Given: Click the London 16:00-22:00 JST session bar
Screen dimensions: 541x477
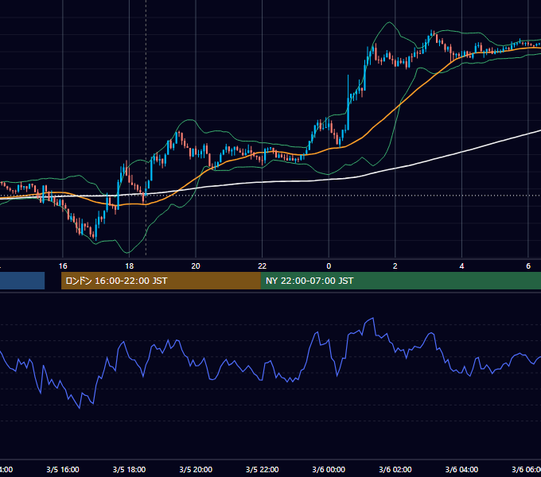Looking at the screenshot, I should 161,281.
